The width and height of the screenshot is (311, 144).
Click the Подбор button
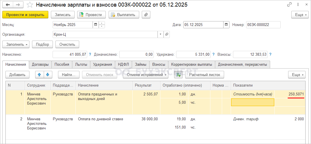click(x=42, y=44)
